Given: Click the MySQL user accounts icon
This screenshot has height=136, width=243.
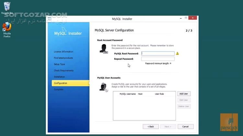Looking at the screenshot, I should coord(103,87).
